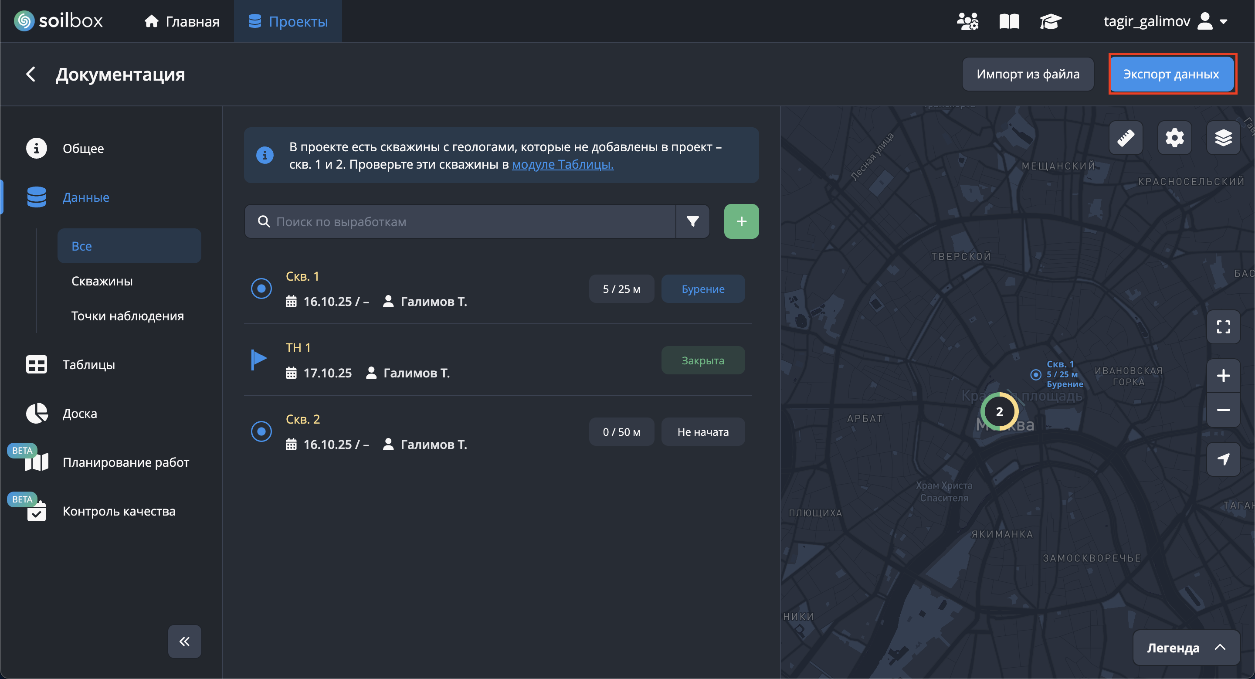1255x679 pixels.
Task: Collapse the left sidebar with double chevron
Action: 184,642
